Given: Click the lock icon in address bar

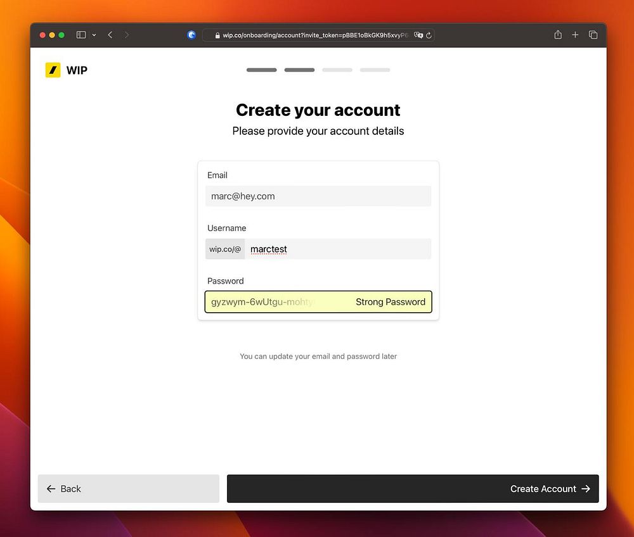Looking at the screenshot, I should click(x=217, y=35).
